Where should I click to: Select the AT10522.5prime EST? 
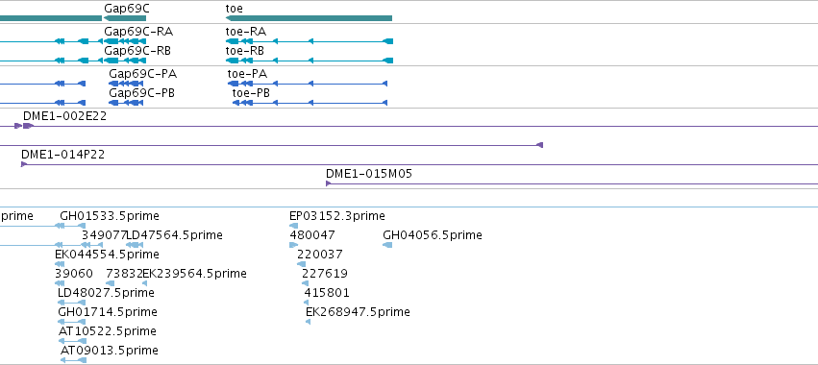point(72,341)
